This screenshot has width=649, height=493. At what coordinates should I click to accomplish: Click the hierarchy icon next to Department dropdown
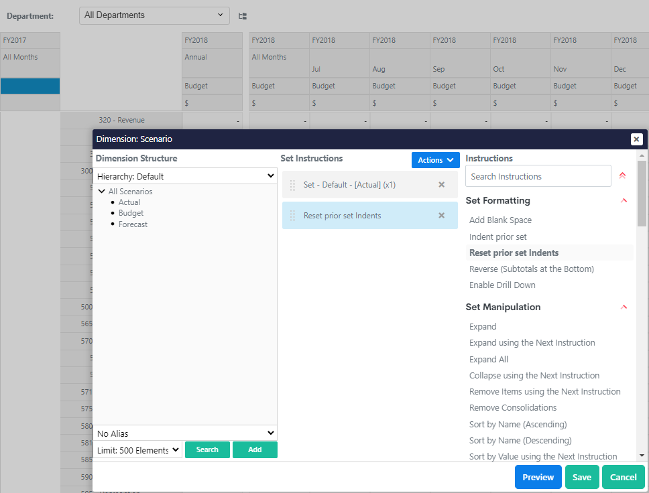pyautogui.click(x=243, y=15)
